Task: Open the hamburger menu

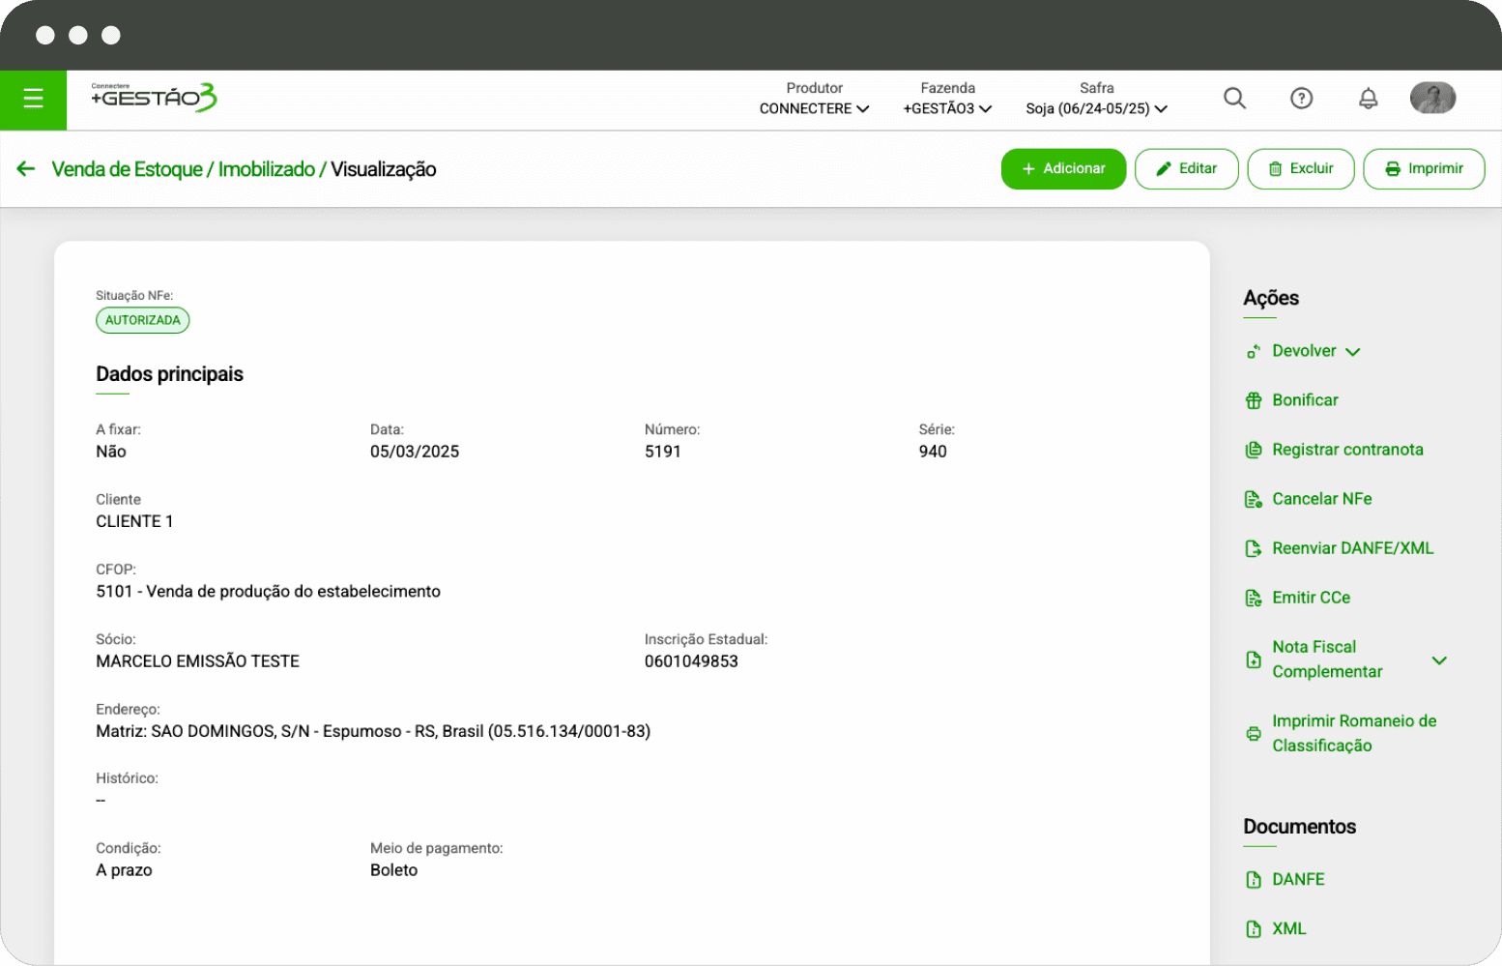Action: [x=33, y=99]
